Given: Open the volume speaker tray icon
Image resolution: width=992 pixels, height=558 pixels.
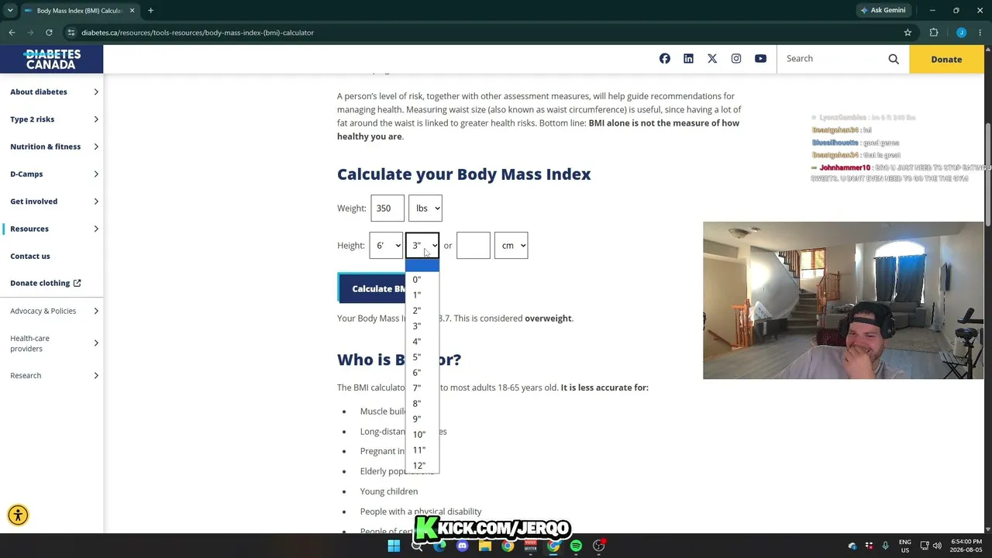Looking at the screenshot, I should click(x=937, y=546).
